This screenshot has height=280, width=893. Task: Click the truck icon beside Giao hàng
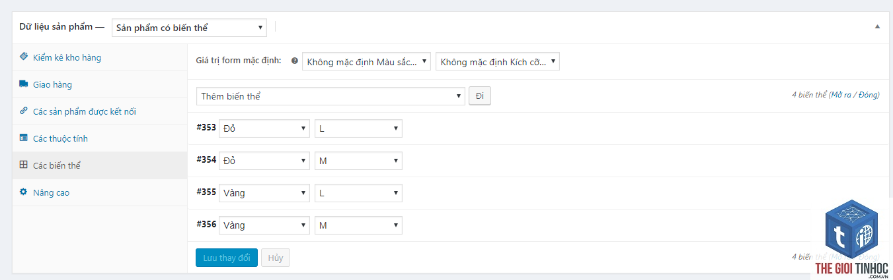point(24,84)
